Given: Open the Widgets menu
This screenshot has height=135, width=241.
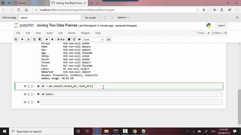Looking at the screenshot, I should coord(85,33).
